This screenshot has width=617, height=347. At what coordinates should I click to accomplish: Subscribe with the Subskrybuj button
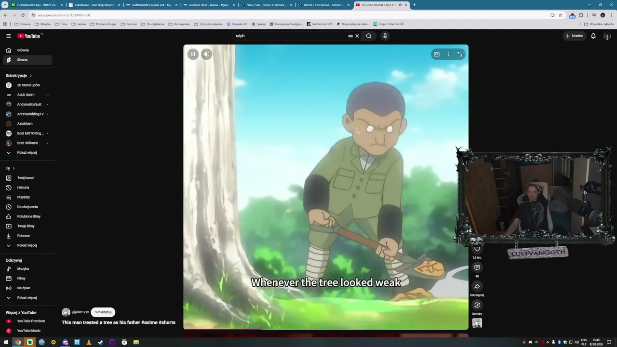click(x=103, y=312)
